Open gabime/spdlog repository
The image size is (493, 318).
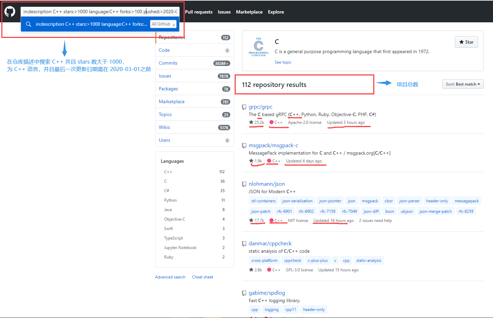(x=267, y=293)
